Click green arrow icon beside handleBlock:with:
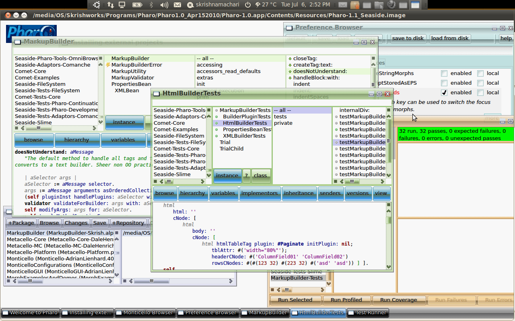 [x=290, y=78]
